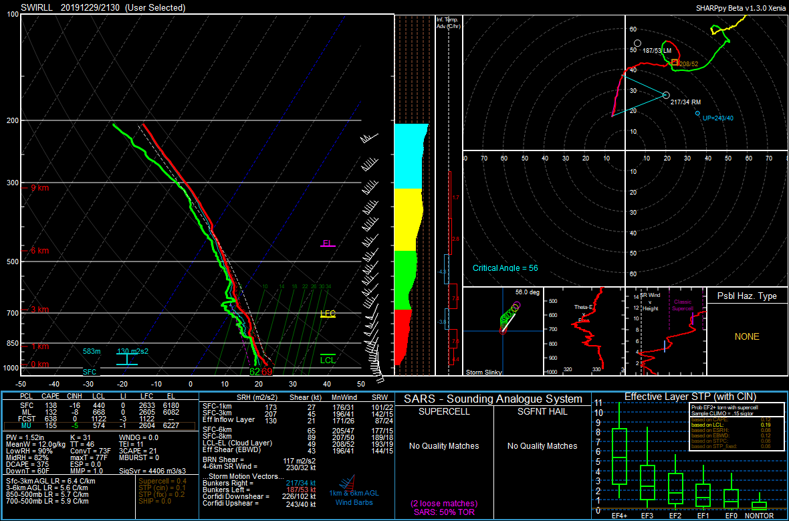Click the Inf. Temp. Adv. header

[x=449, y=23]
